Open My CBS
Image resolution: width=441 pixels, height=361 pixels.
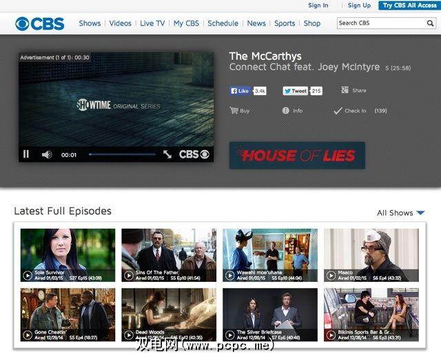[x=186, y=23]
